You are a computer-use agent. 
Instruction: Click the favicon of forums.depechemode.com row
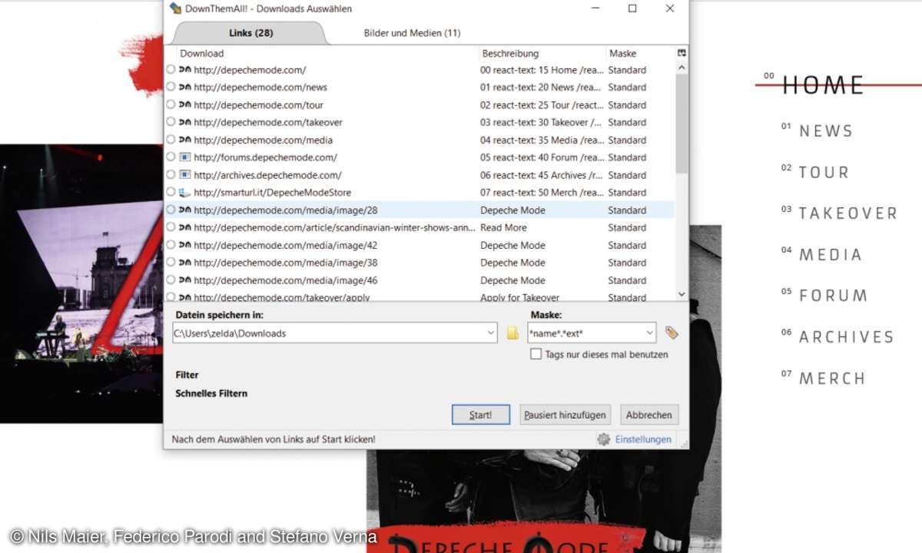click(x=184, y=157)
